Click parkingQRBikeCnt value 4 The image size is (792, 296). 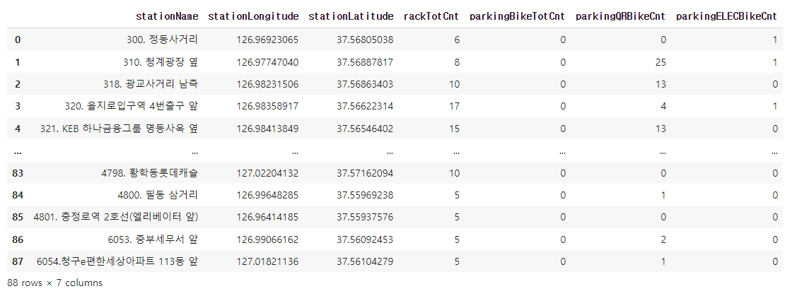coord(664,107)
